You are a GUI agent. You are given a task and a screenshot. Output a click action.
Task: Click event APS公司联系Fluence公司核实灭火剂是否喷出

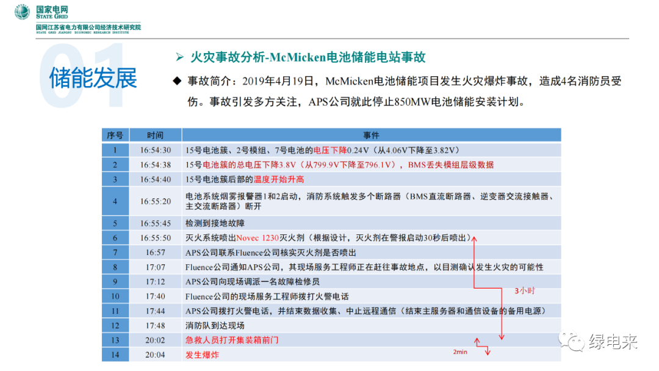[x=271, y=253]
